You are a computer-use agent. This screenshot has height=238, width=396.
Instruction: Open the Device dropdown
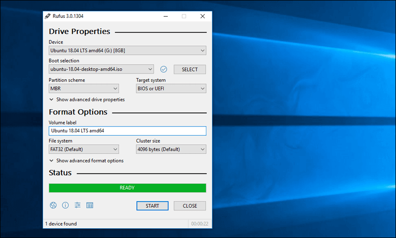[127, 50]
